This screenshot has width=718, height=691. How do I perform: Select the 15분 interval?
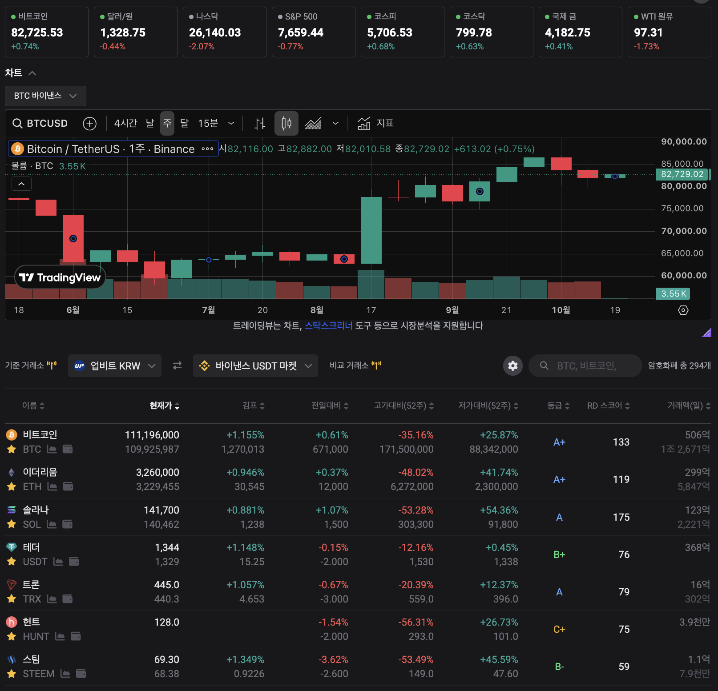(x=208, y=123)
